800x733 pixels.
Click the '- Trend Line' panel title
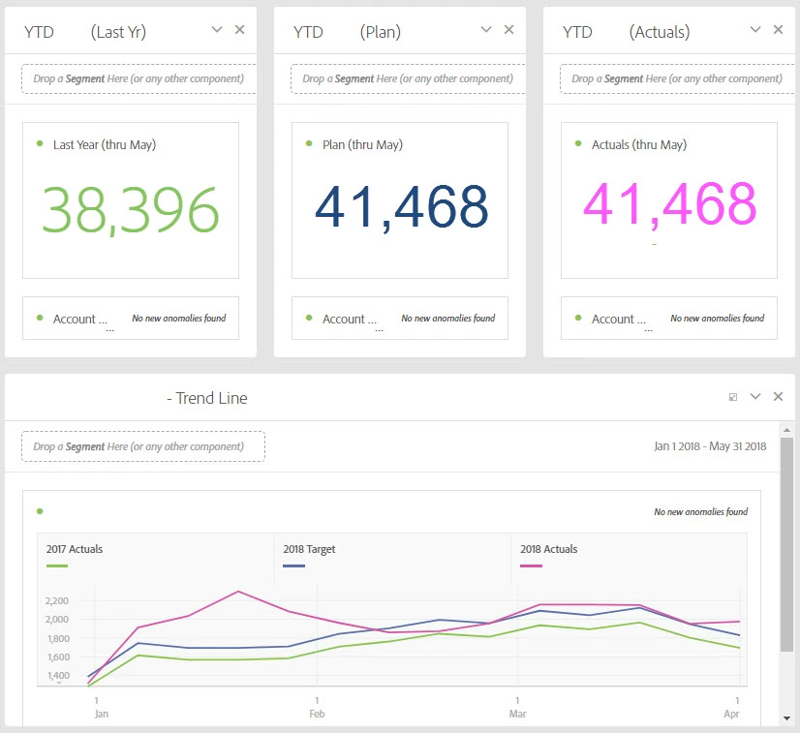tap(207, 398)
